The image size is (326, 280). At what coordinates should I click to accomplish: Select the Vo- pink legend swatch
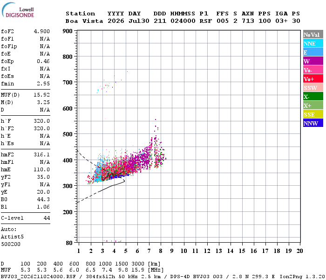313,70
